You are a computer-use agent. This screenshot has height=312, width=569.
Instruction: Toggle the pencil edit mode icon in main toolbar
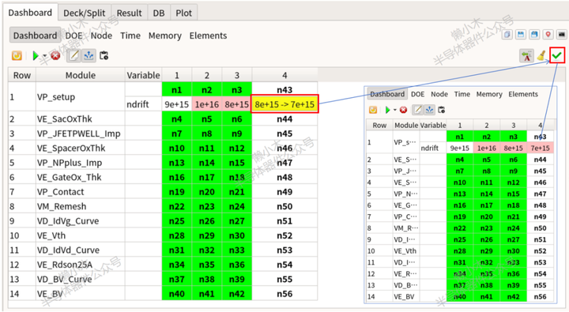coord(73,55)
